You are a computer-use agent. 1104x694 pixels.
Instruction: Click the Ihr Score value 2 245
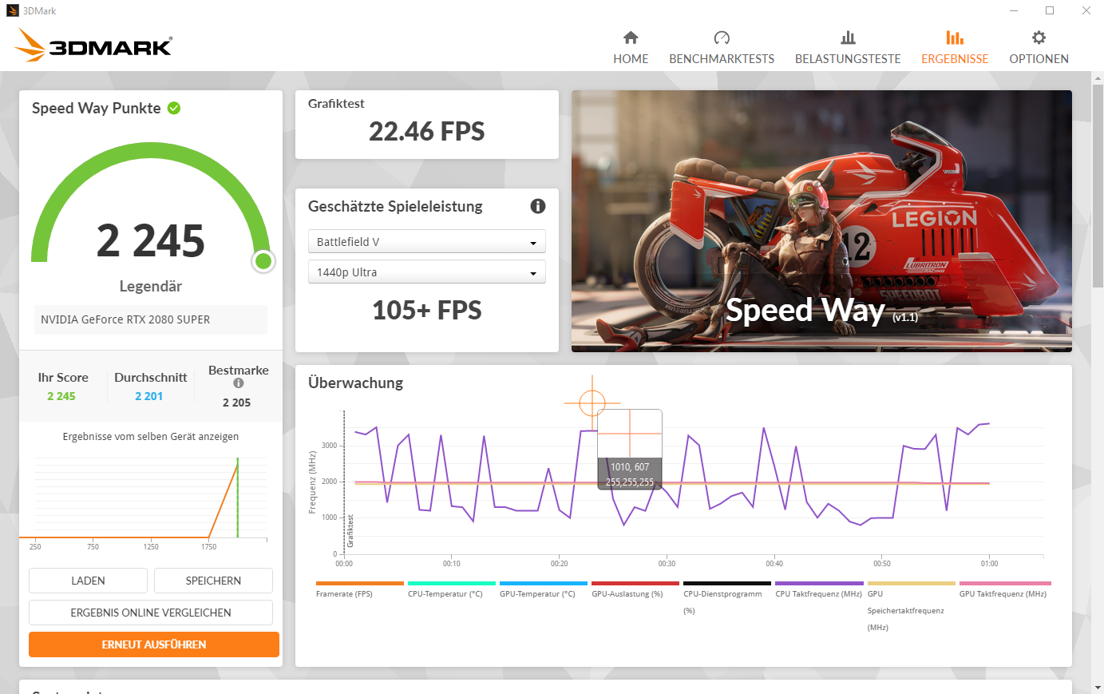point(61,396)
